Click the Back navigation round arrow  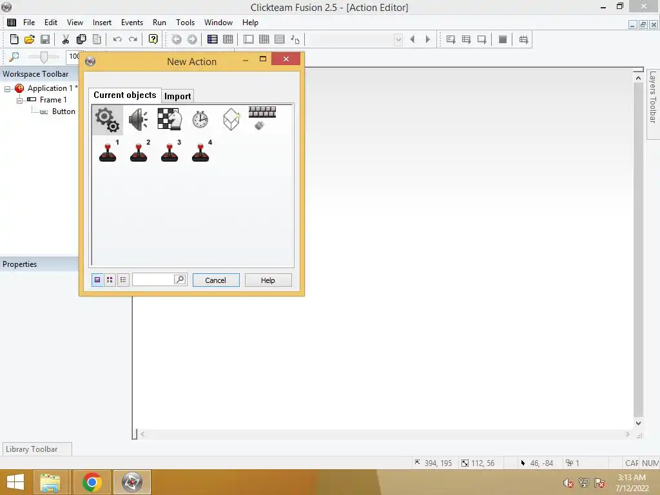click(x=177, y=39)
